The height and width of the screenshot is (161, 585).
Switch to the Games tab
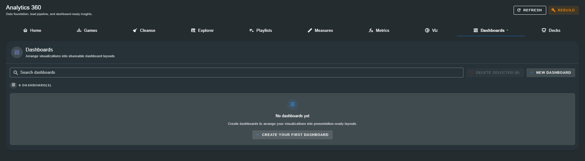pos(87,30)
